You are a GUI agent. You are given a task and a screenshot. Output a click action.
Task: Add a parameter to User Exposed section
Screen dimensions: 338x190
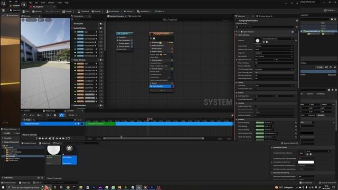click(x=101, y=24)
